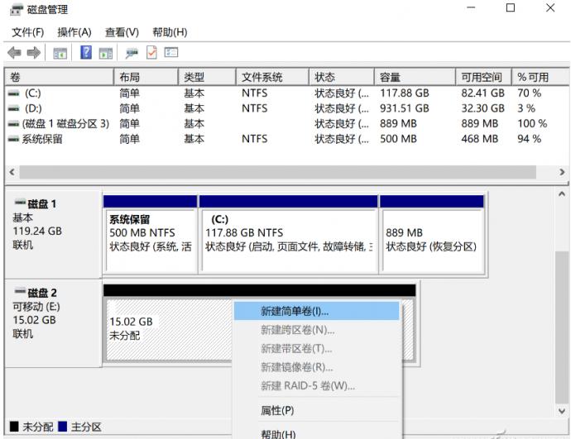Select 新建简单卷(I)... in context menu
Screen dimensions: 571x439
(295, 312)
